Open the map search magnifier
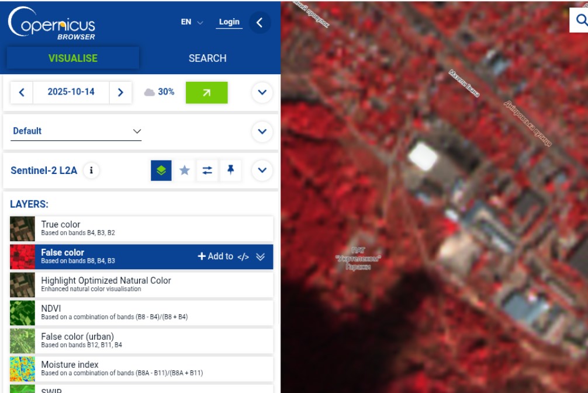Screen dimensions: 588x393 (x=580, y=20)
